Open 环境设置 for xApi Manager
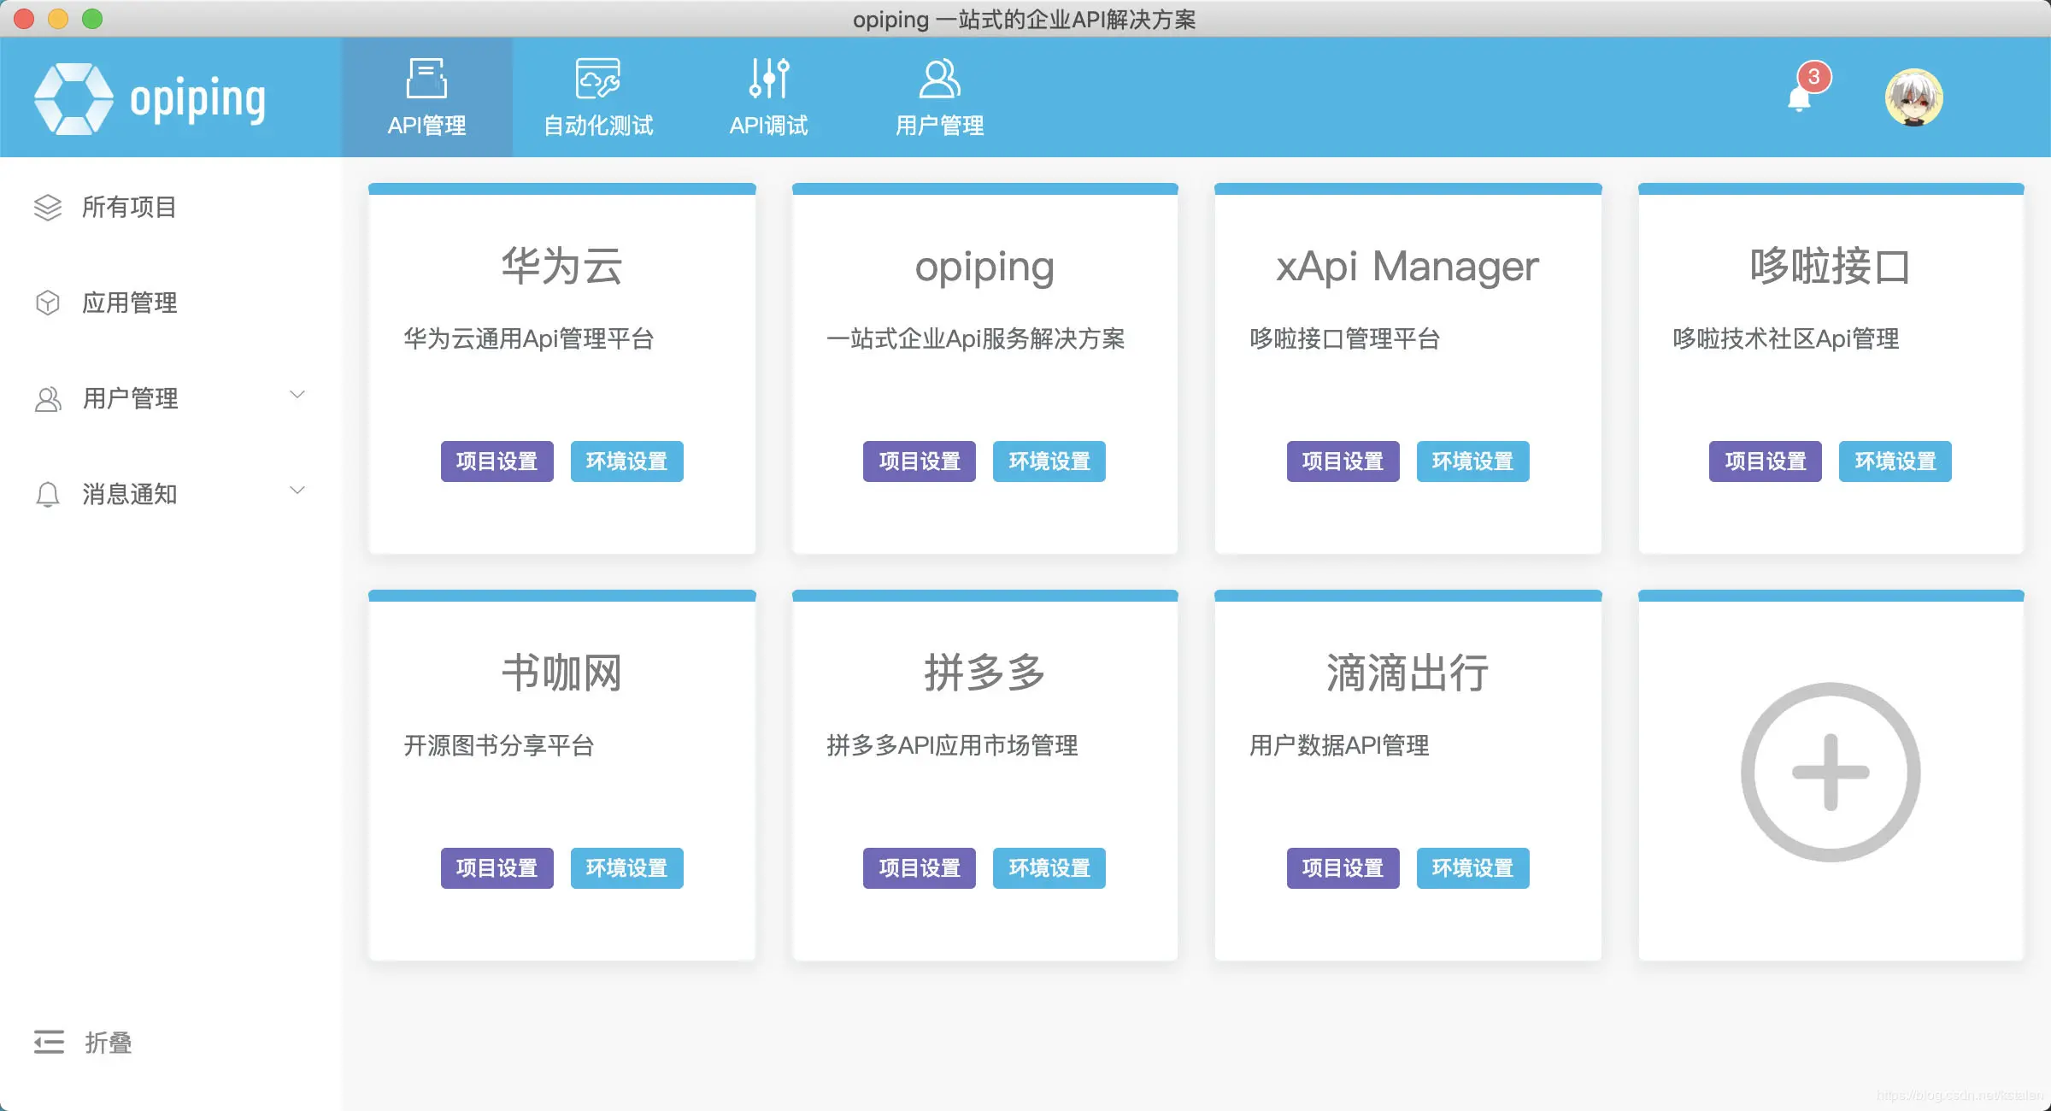 pyautogui.click(x=1472, y=461)
